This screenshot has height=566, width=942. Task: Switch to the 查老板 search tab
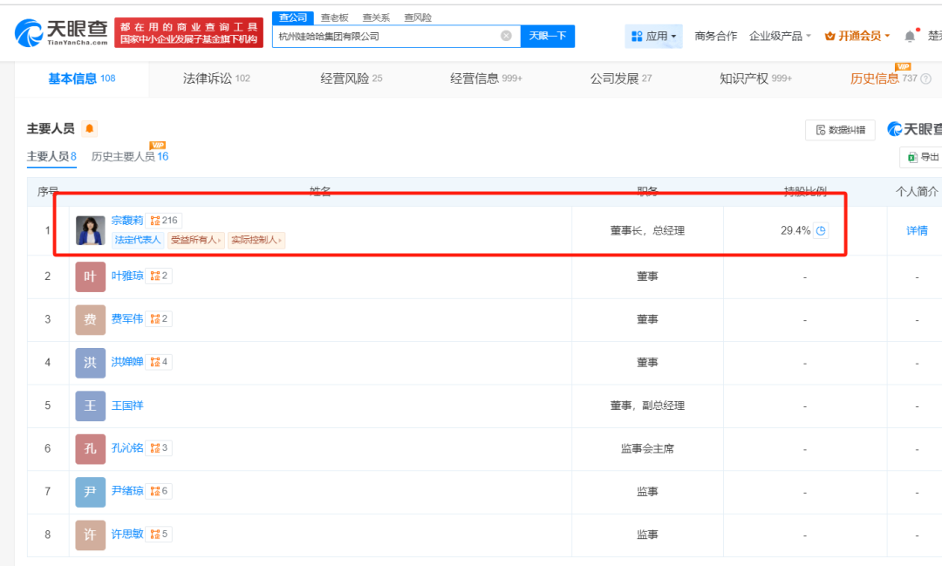[x=335, y=17]
